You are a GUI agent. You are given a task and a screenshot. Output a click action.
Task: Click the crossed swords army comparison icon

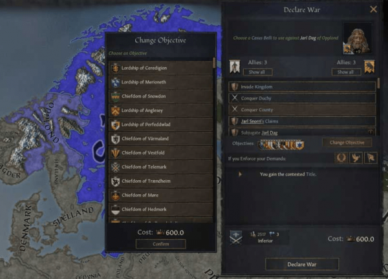tap(235, 238)
